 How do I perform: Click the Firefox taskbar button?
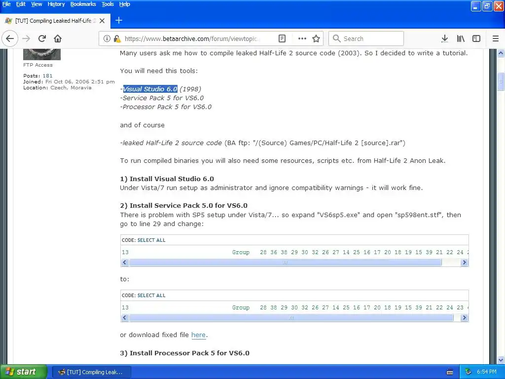point(91,372)
